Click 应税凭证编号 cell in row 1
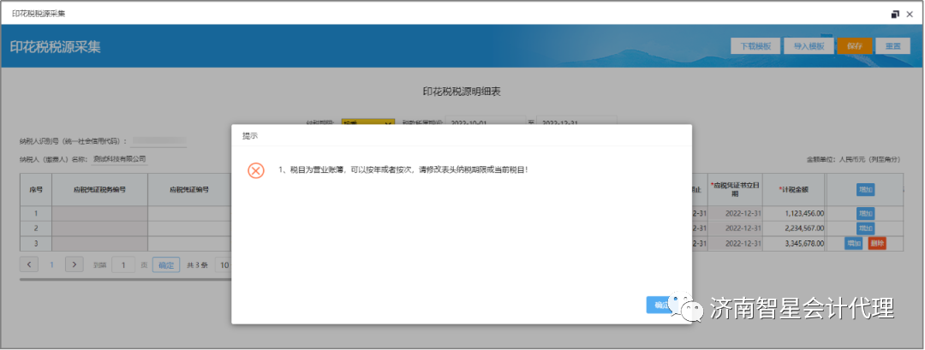The image size is (925, 350). 190,213
